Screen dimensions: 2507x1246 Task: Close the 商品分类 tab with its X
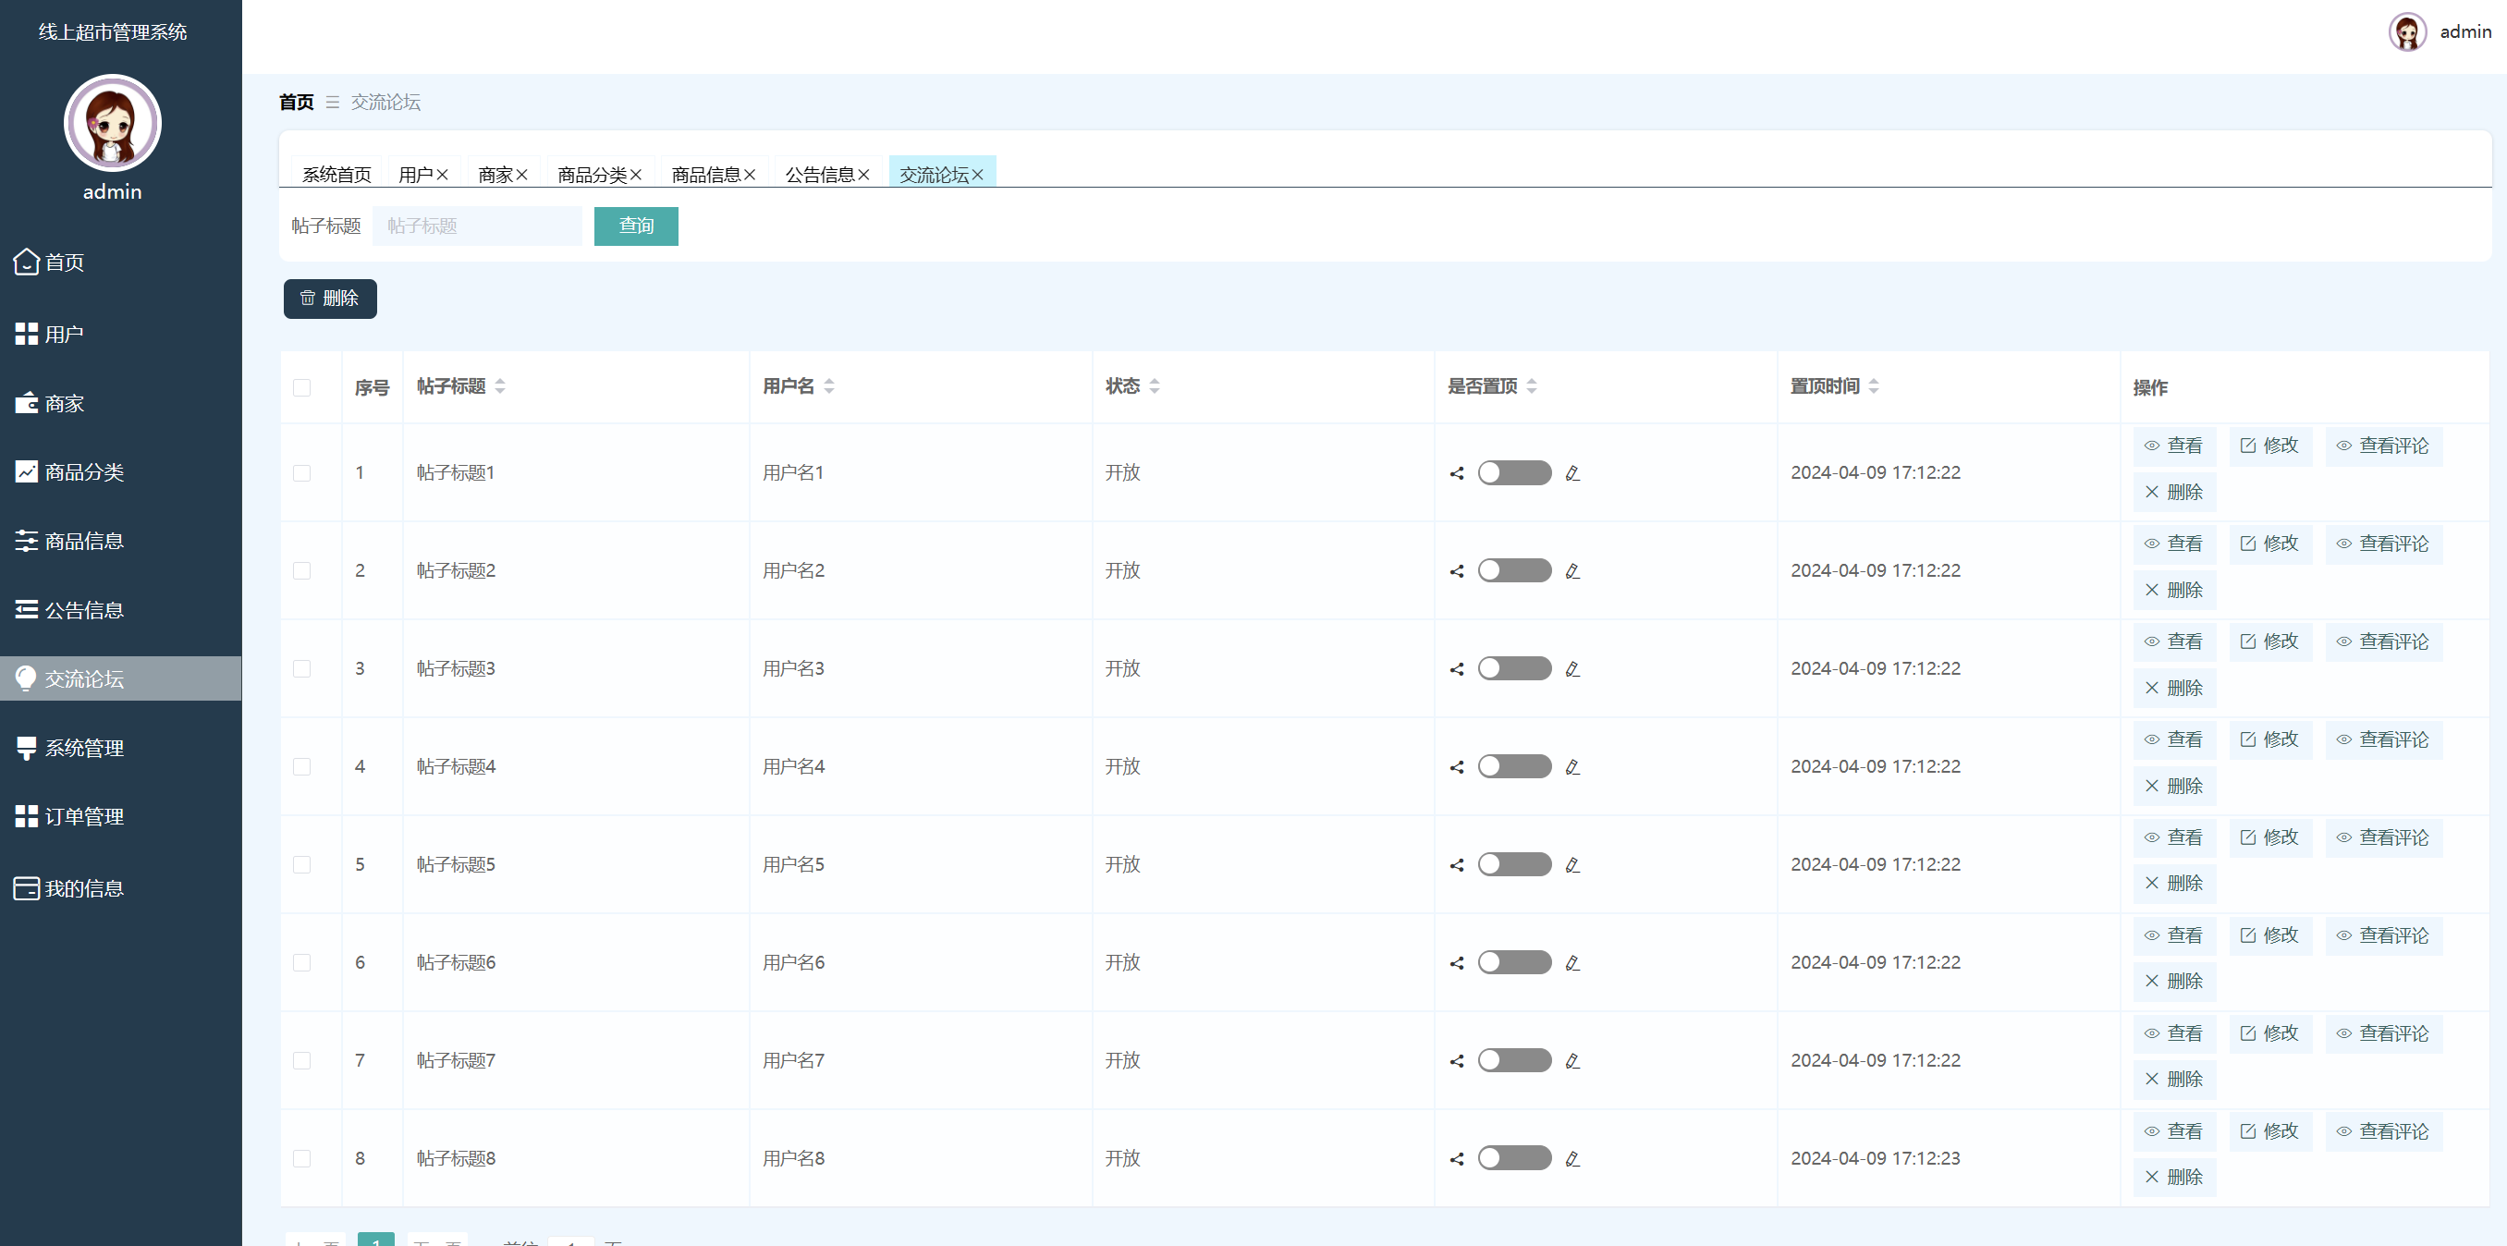coord(637,176)
